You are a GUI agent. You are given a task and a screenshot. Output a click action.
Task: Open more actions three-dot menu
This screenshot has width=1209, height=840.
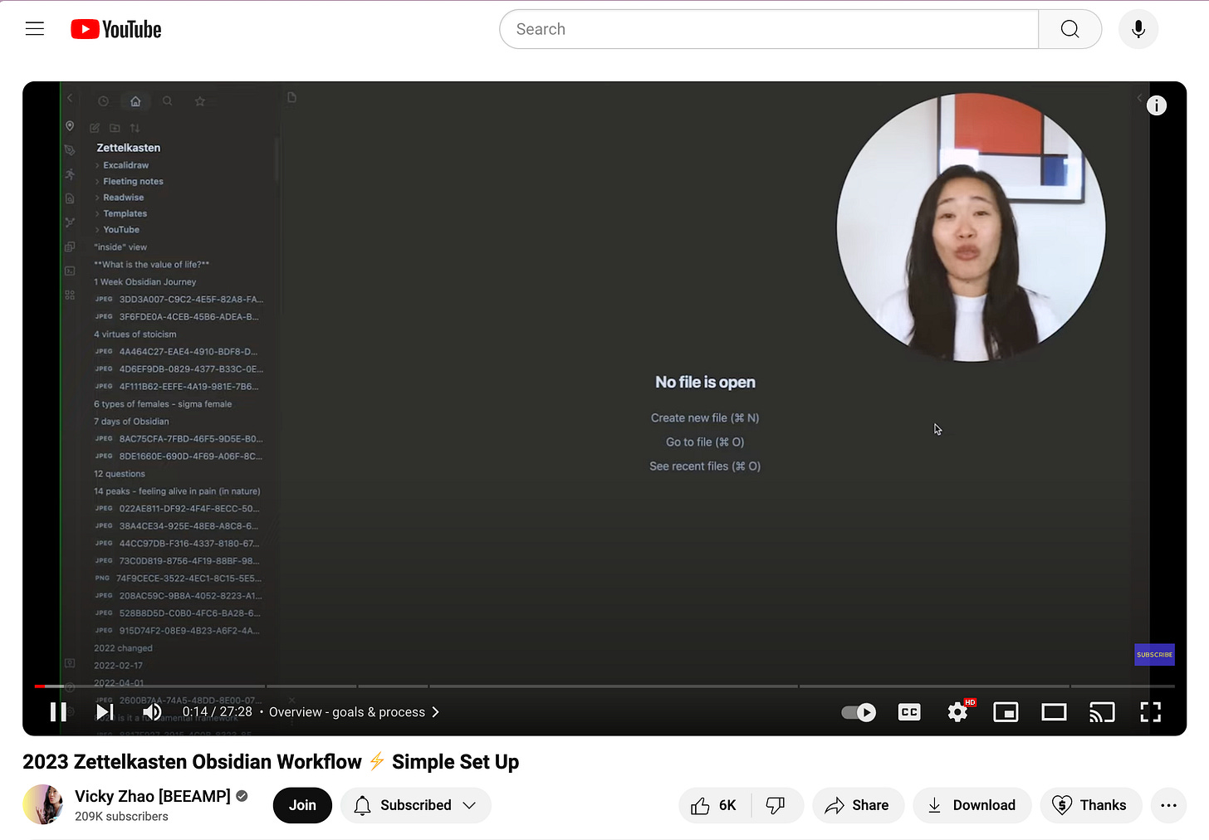click(x=1168, y=805)
